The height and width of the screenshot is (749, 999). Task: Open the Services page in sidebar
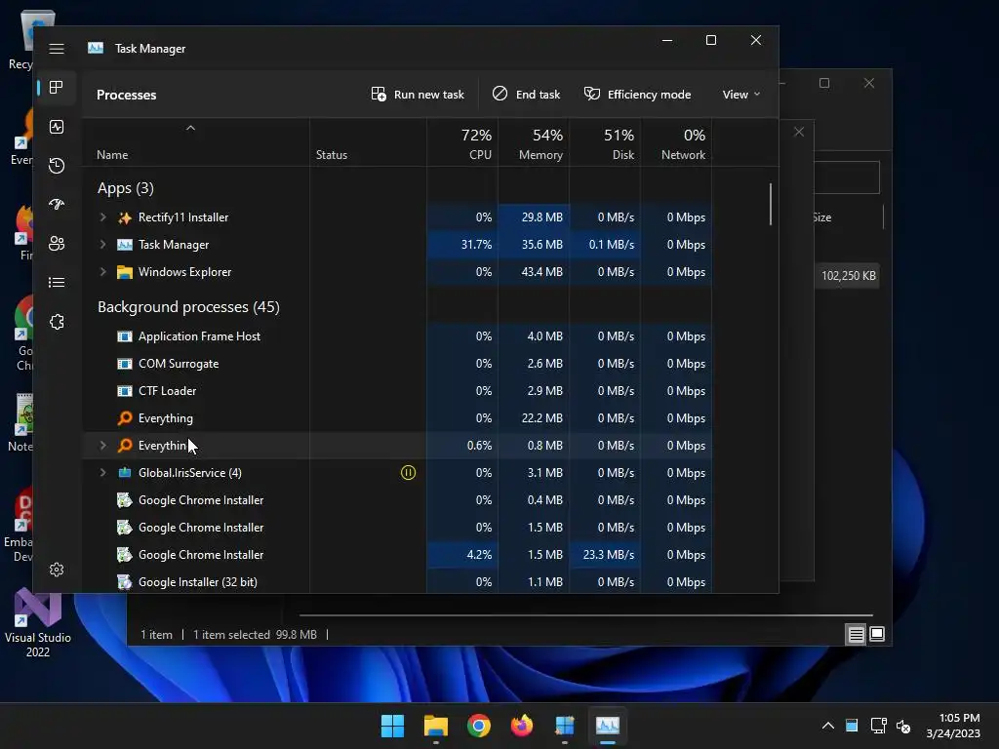click(57, 322)
